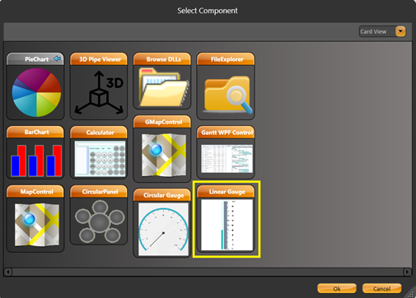Click the horizontal scrollbar right arrow
Screen dimensions: 416x298
[408, 272]
